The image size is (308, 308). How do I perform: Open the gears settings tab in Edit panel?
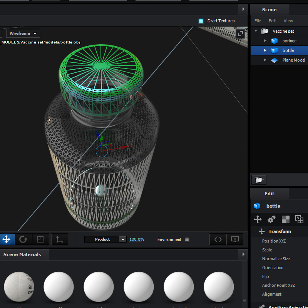(x=271, y=219)
